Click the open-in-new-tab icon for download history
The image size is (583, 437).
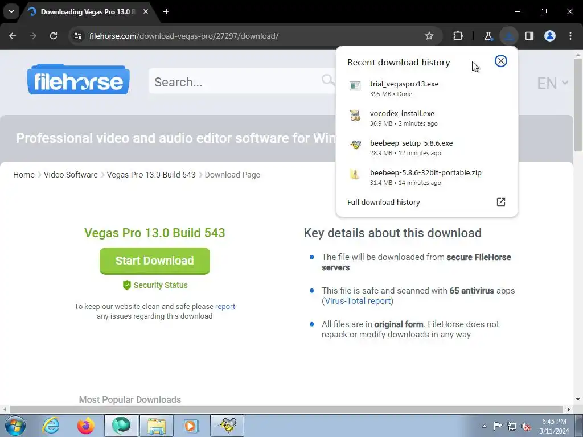(501, 202)
